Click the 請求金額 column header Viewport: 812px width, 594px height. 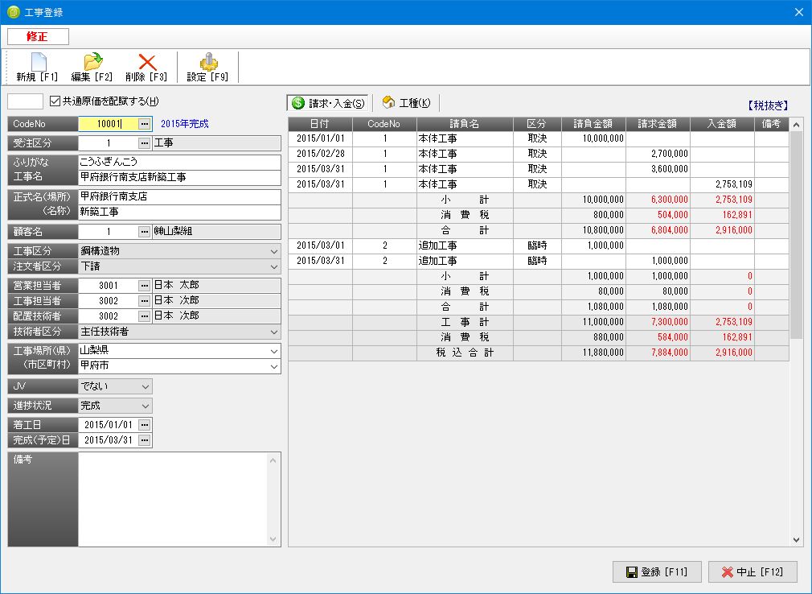[x=658, y=124]
